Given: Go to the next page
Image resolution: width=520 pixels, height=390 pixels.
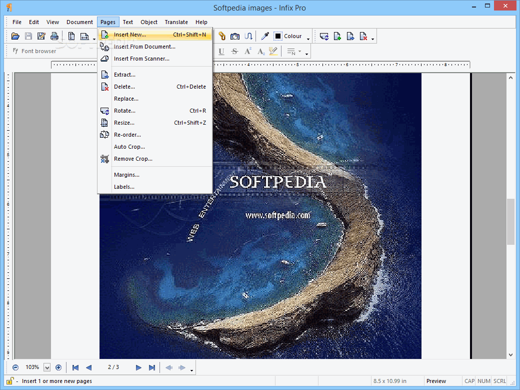Looking at the screenshot, I should pyautogui.click(x=138, y=367).
